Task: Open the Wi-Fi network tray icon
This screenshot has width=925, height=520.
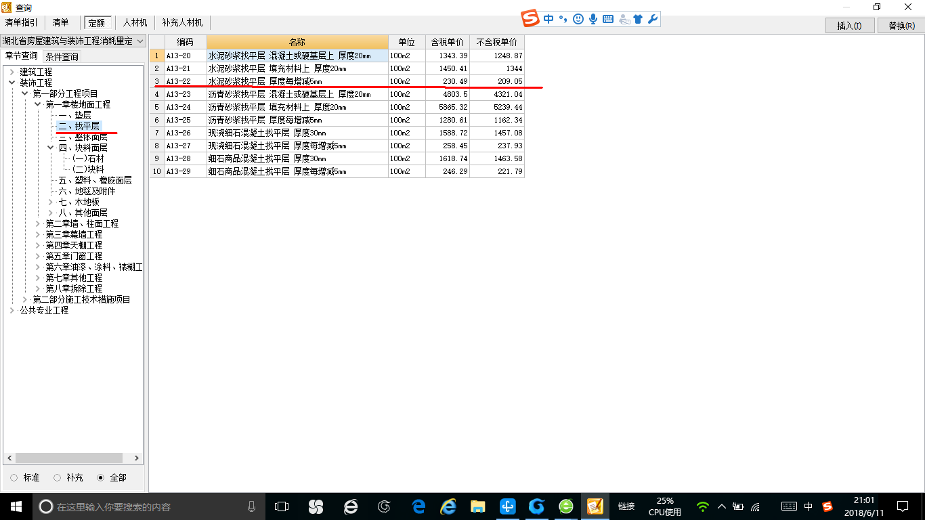Action: click(x=703, y=506)
